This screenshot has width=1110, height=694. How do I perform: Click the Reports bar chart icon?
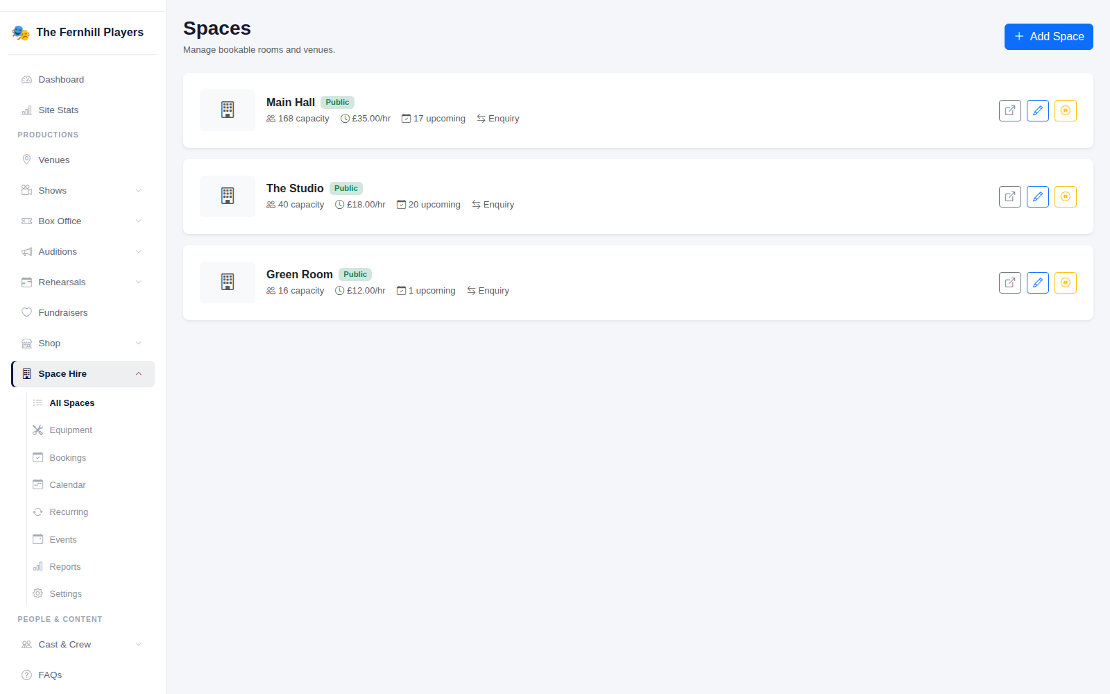38,566
